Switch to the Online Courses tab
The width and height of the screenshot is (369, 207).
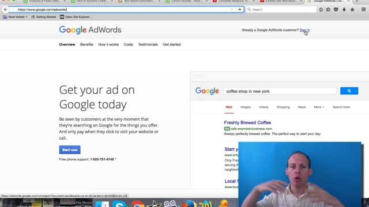pos(186,1)
